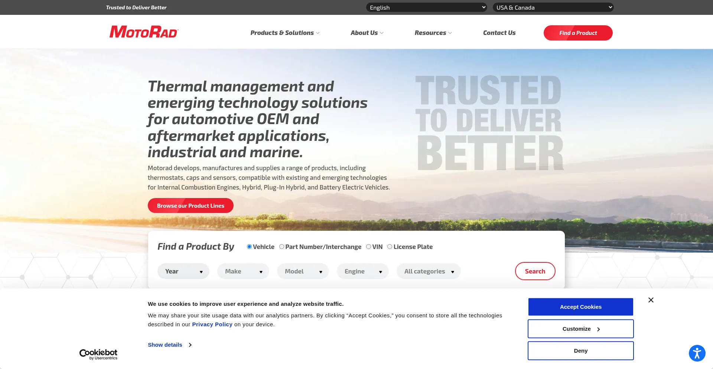
Task: Choose the VIN search option
Action: tap(368, 247)
